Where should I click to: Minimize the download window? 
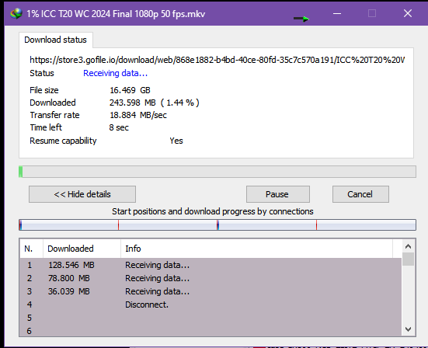coord(337,13)
